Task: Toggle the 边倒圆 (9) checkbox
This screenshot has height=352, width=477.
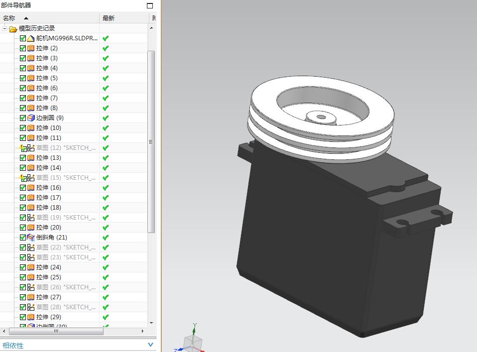Action: [23, 117]
